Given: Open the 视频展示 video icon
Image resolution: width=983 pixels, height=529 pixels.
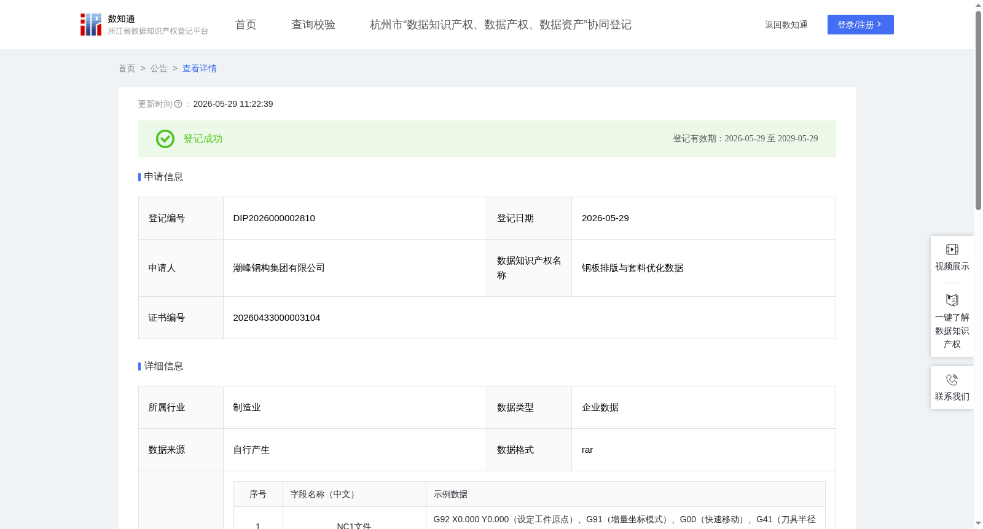Looking at the screenshot, I should (952, 249).
